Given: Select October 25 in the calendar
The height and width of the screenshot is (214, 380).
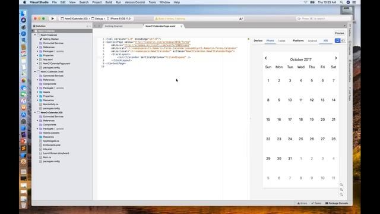Looking at the screenshot, I should [x=301, y=139].
